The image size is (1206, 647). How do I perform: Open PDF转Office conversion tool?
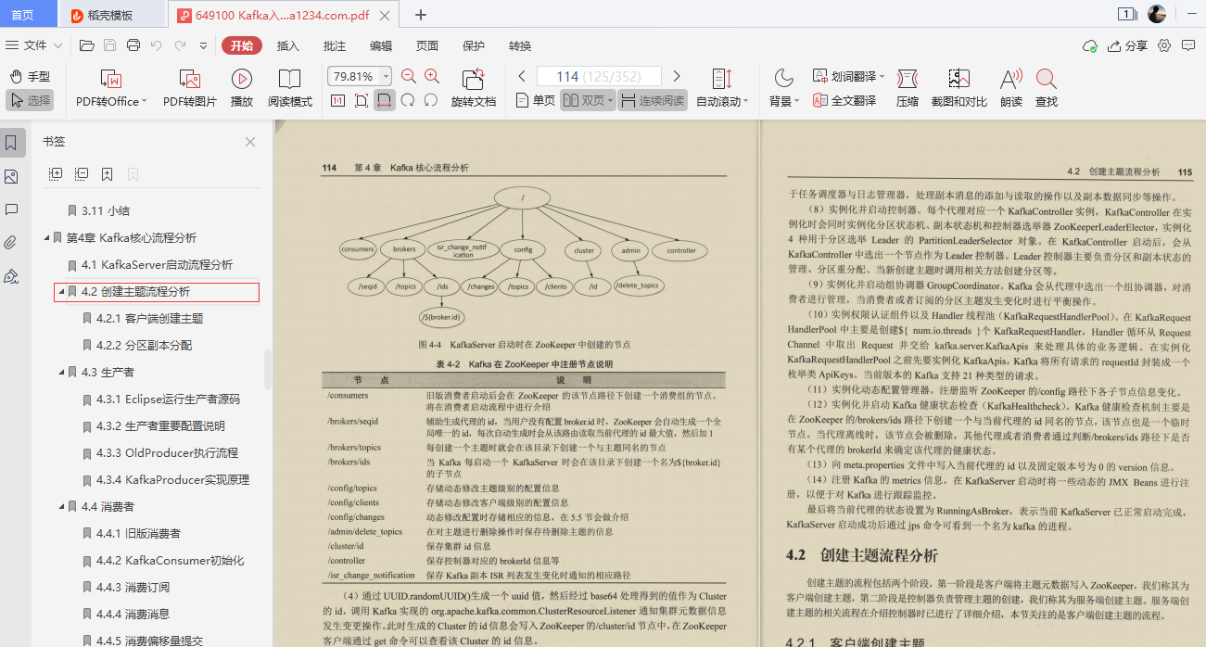tap(112, 89)
